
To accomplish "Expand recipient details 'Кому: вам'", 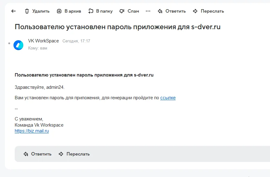I will point(37,48).
